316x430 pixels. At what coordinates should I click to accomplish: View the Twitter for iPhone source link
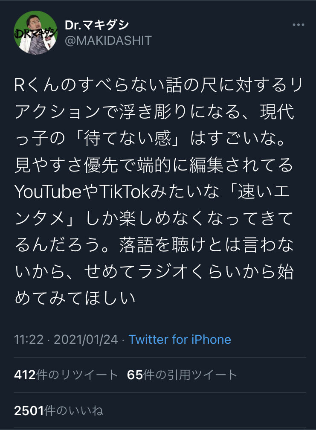click(x=180, y=340)
